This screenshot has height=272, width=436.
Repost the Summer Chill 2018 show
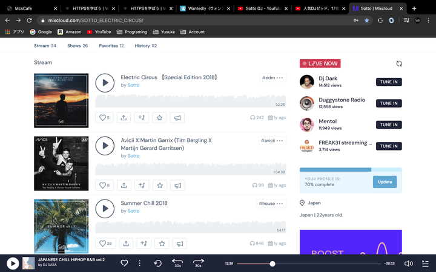pyautogui.click(x=180, y=244)
